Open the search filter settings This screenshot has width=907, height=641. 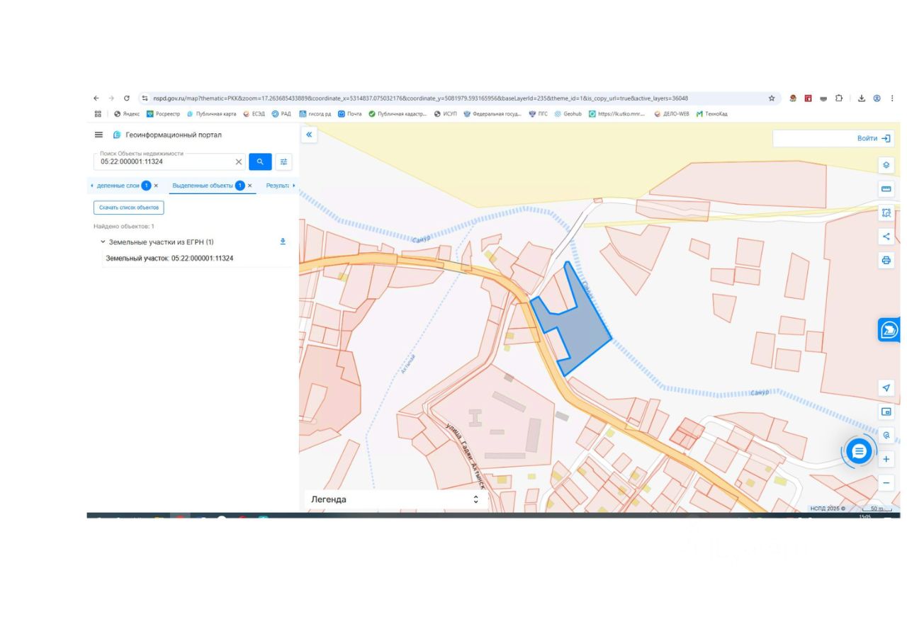click(283, 161)
